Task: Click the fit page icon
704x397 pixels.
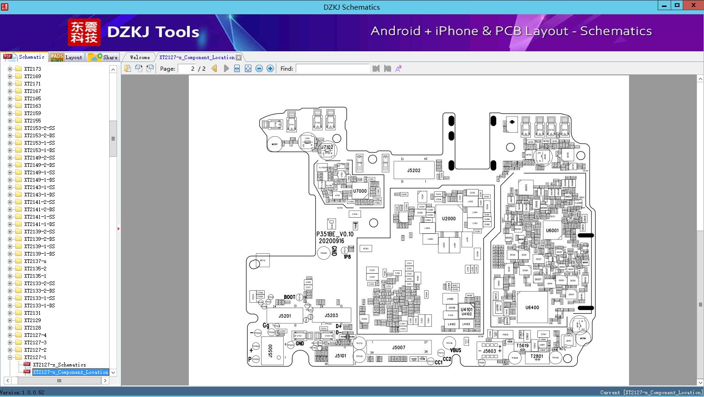Action: [248, 68]
